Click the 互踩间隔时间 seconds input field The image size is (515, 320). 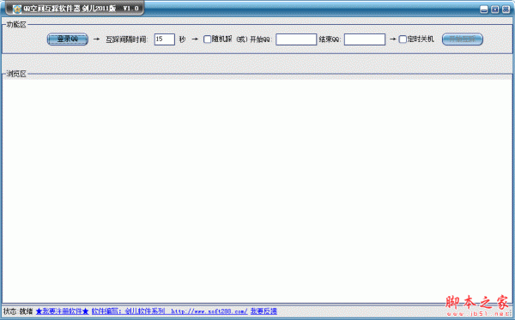click(164, 39)
